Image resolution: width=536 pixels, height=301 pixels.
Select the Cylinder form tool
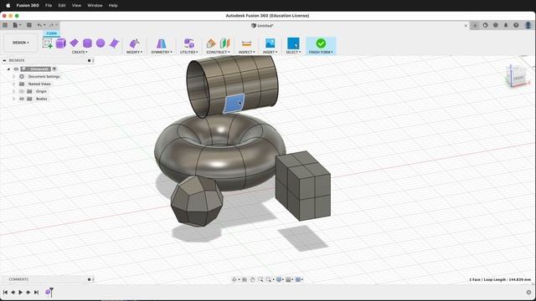87,43
